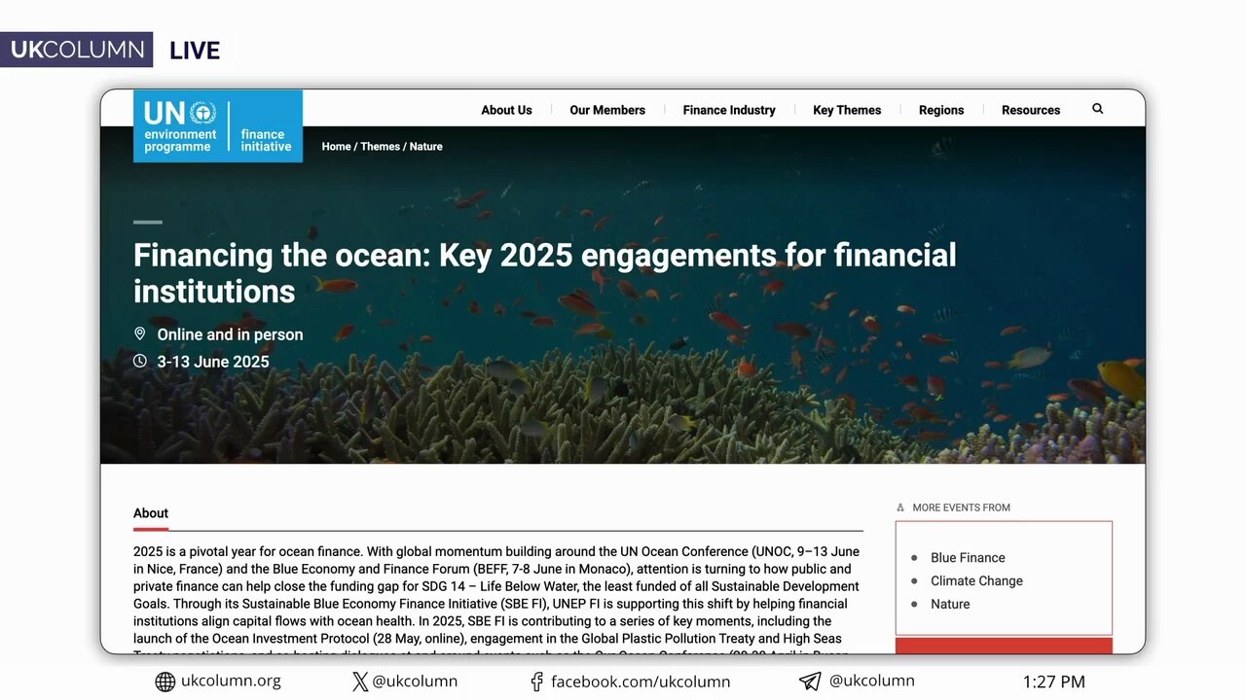Click the search magnifier icon

(x=1097, y=109)
